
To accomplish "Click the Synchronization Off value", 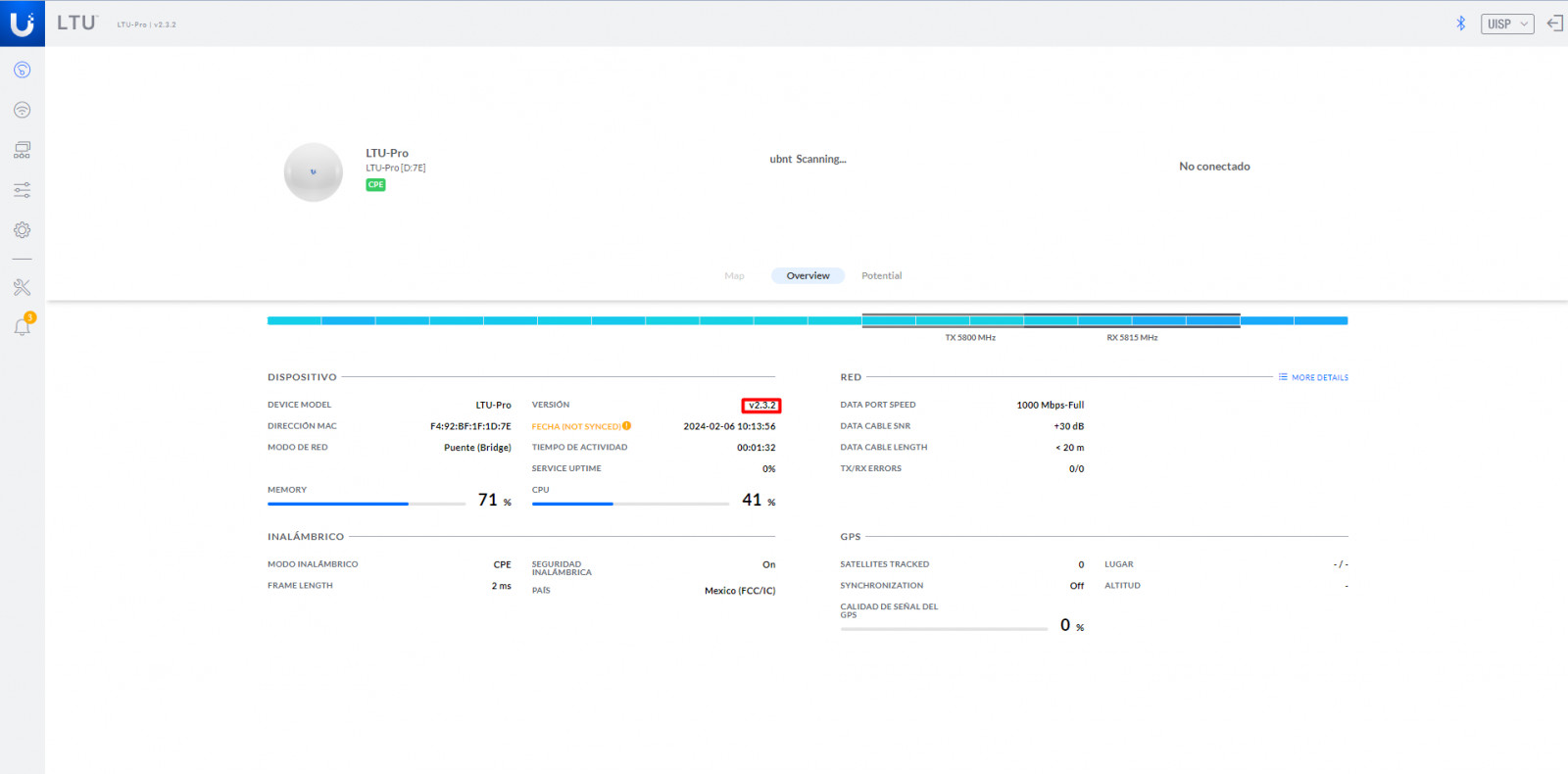I will point(1077,586).
